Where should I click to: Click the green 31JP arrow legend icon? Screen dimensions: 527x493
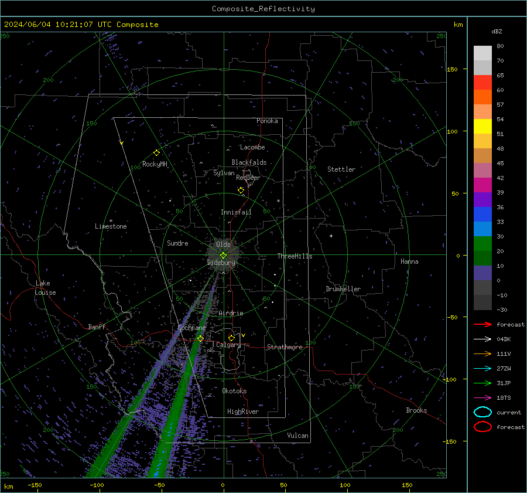point(482,383)
